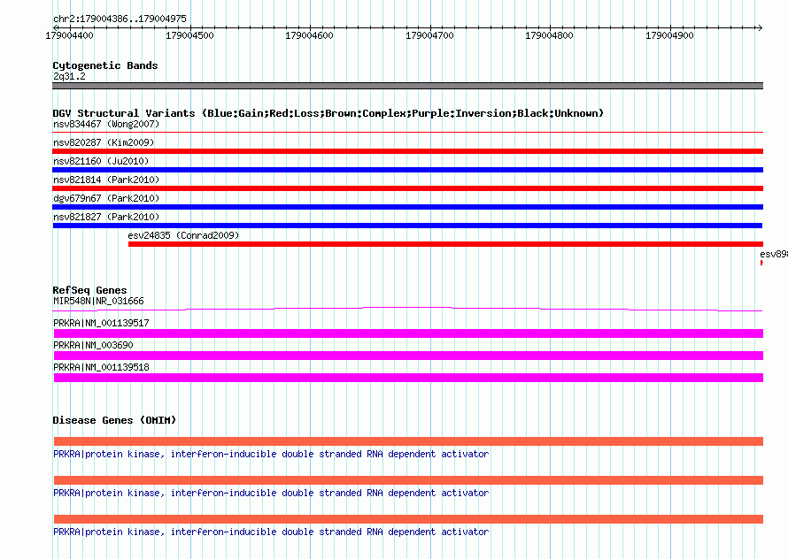788x559 pixels.
Task: Click the gray 2q31.2 cytogenetic band bar
Action: click(x=407, y=86)
